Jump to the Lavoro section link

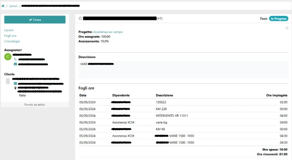click(x=9, y=30)
